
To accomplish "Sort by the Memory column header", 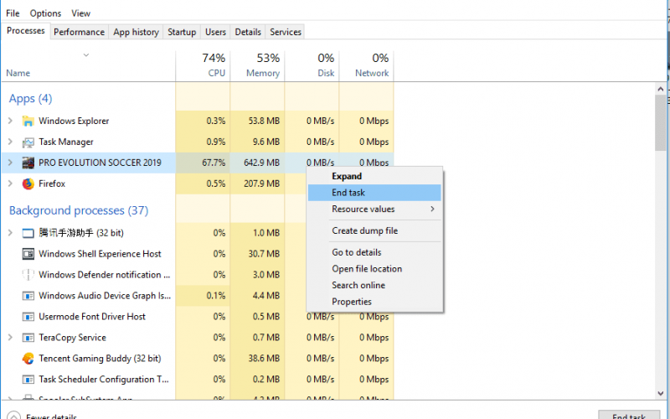I will pyautogui.click(x=258, y=65).
